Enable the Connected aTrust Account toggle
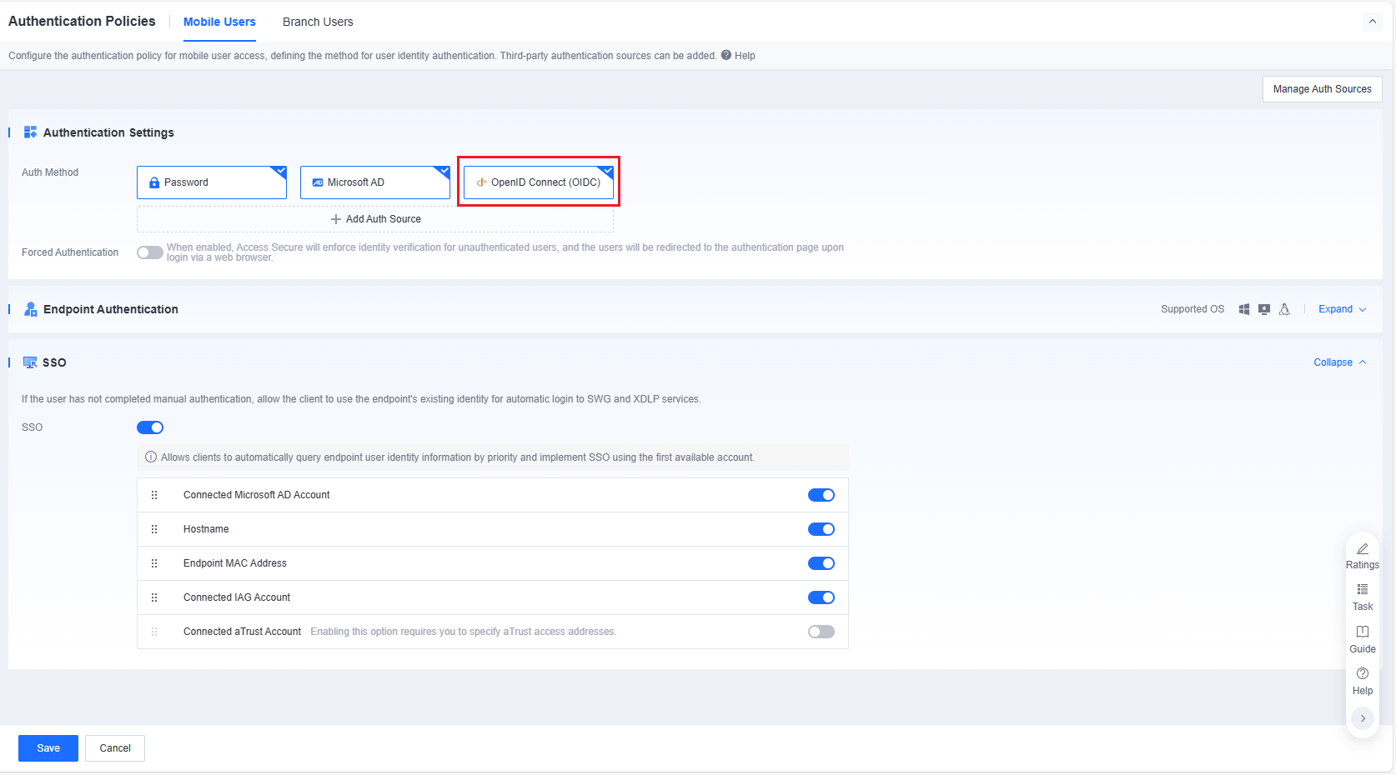 (821, 632)
